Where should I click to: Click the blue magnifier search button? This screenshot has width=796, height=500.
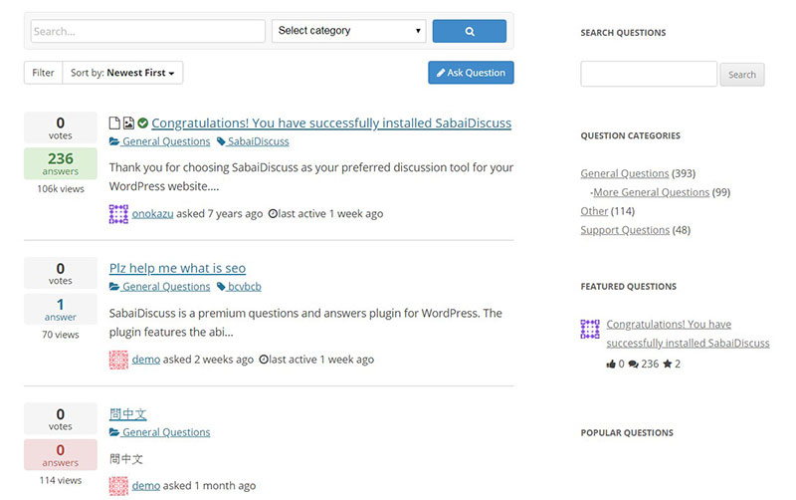coord(469,31)
